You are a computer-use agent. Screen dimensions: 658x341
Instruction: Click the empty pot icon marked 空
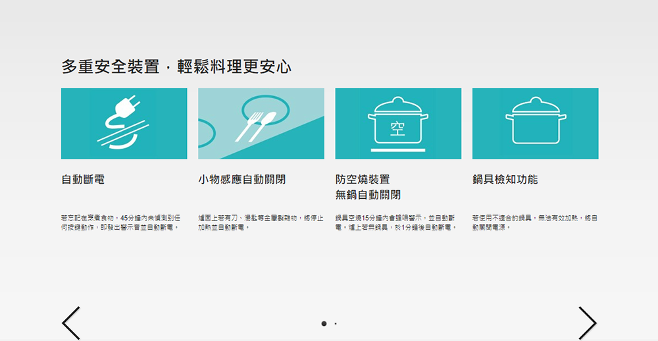click(397, 123)
